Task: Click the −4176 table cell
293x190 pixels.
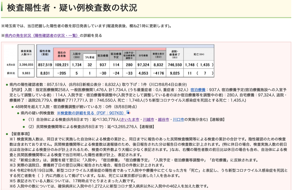Action: [159, 73]
